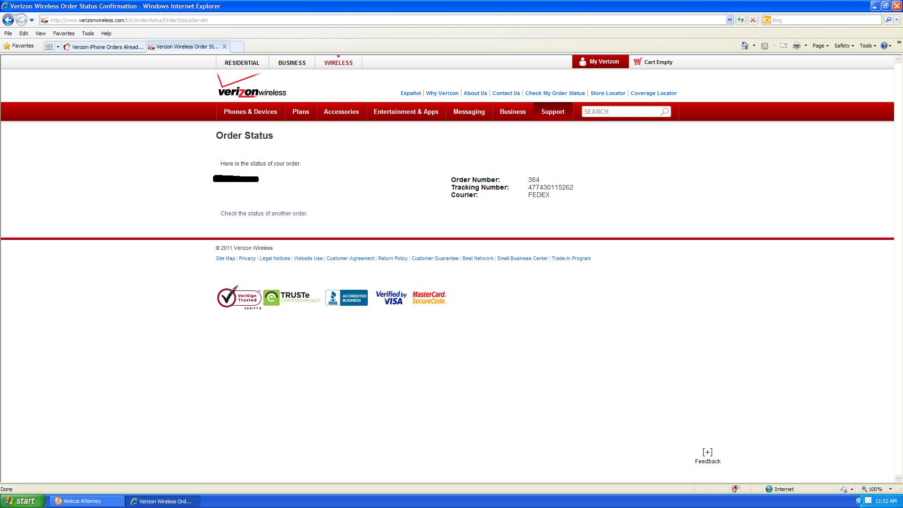Click the RSS Feeds toolbar icon
This screenshot has height=508, width=903.
coord(765,46)
